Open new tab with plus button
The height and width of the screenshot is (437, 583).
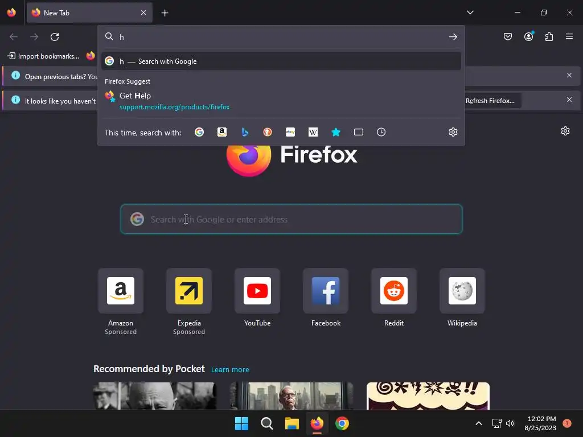(165, 13)
